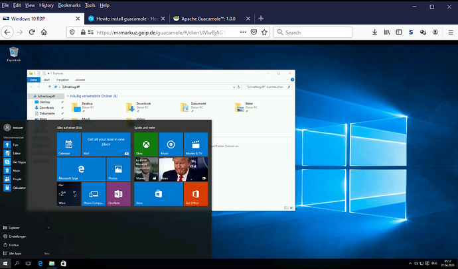458x269 pixels.
Task: Click the Windows Start button
Action: 5,264
